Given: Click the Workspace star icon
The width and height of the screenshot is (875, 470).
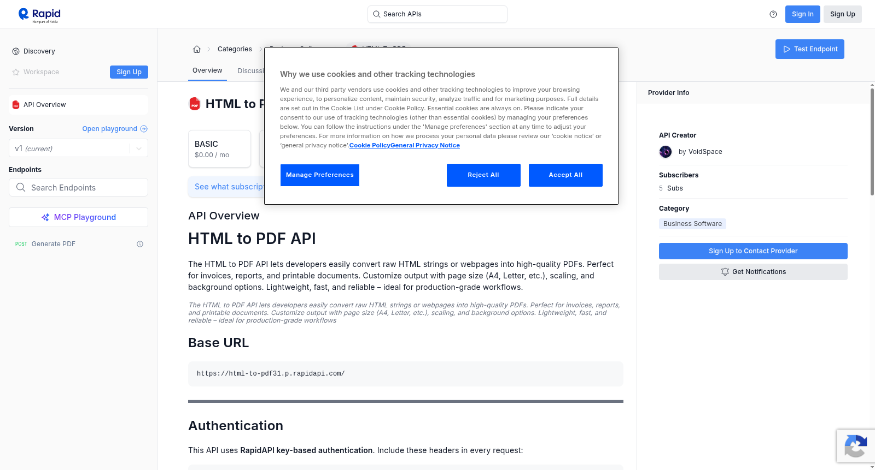Looking at the screenshot, I should tap(16, 72).
